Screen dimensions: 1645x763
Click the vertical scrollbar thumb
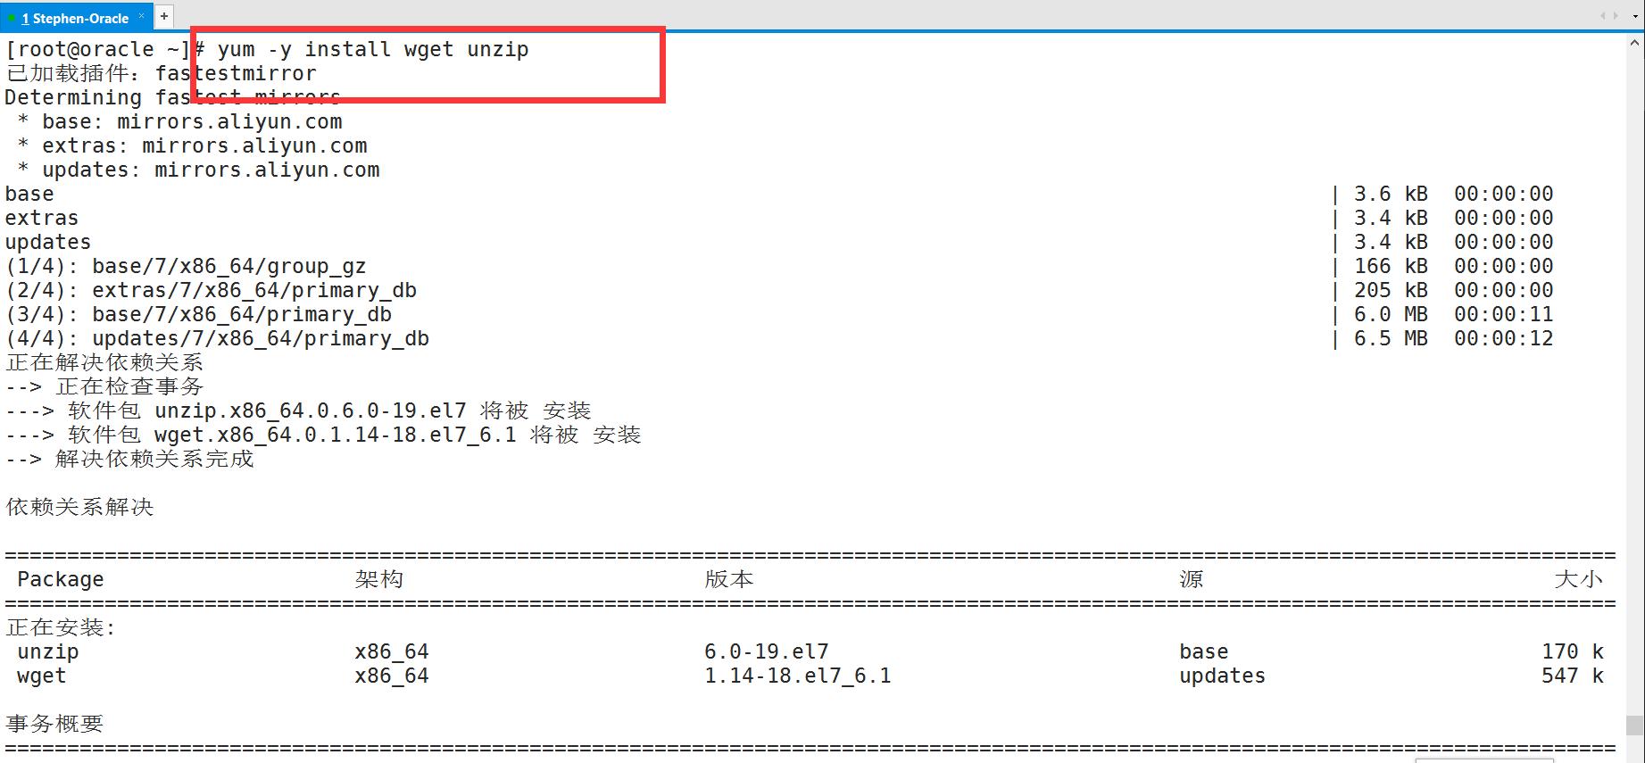pos(1634,724)
